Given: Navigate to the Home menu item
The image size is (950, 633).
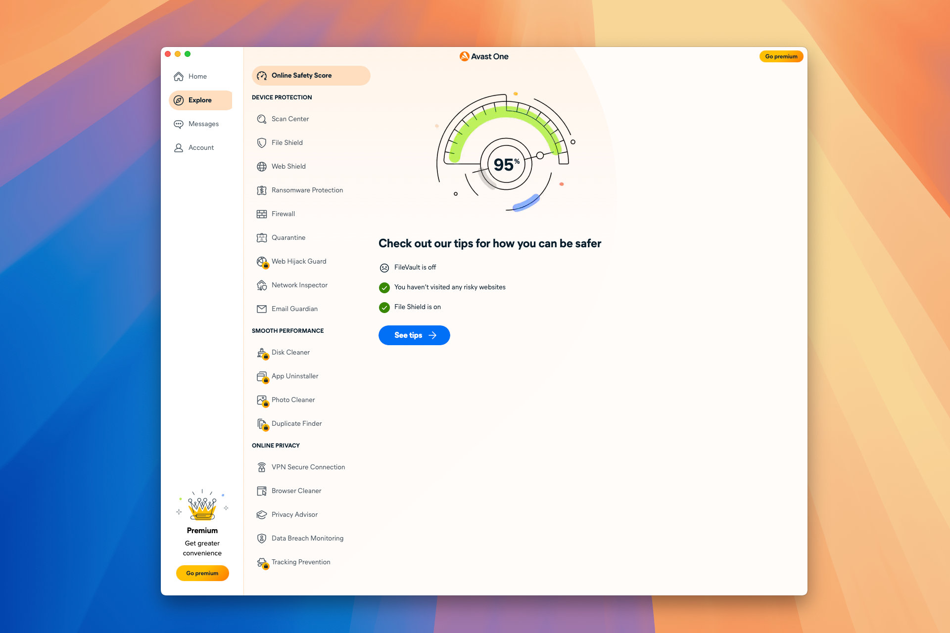Looking at the screenshot, I should pyautogui.click(x=198, y=76).
